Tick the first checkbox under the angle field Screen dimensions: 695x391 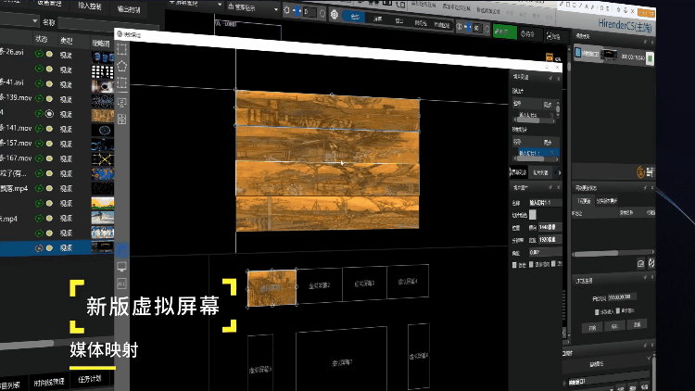(514, 265)
